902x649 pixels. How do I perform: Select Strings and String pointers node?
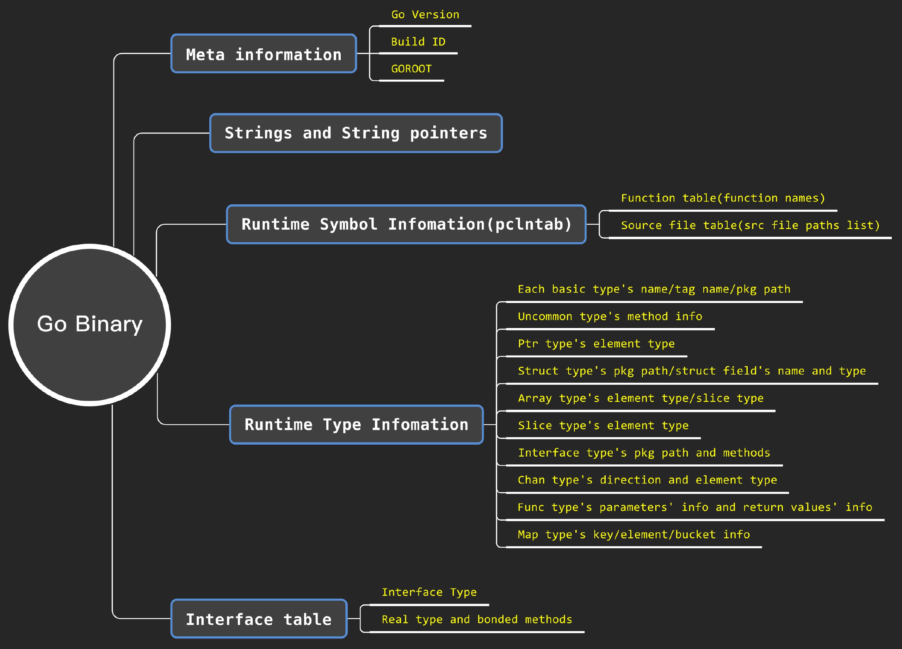point(356,133)
